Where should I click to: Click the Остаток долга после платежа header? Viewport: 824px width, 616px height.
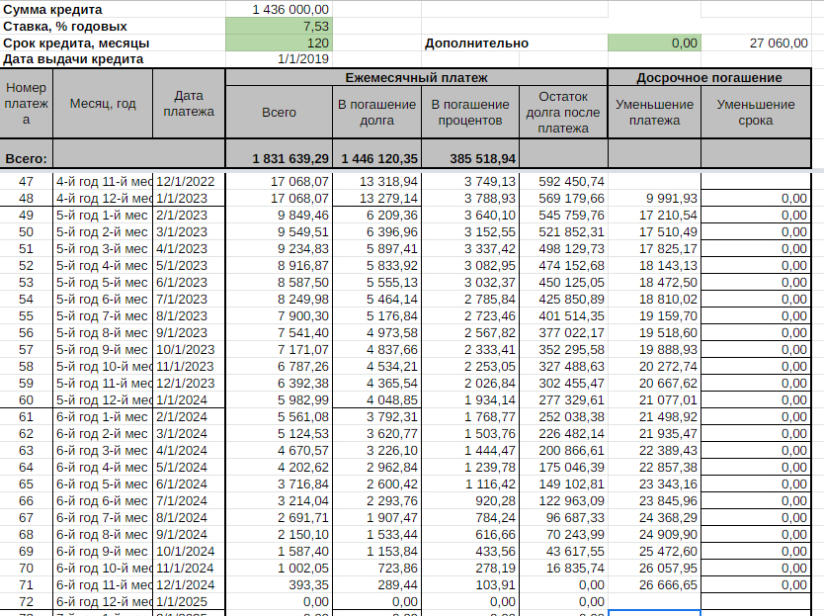(563, 113)
